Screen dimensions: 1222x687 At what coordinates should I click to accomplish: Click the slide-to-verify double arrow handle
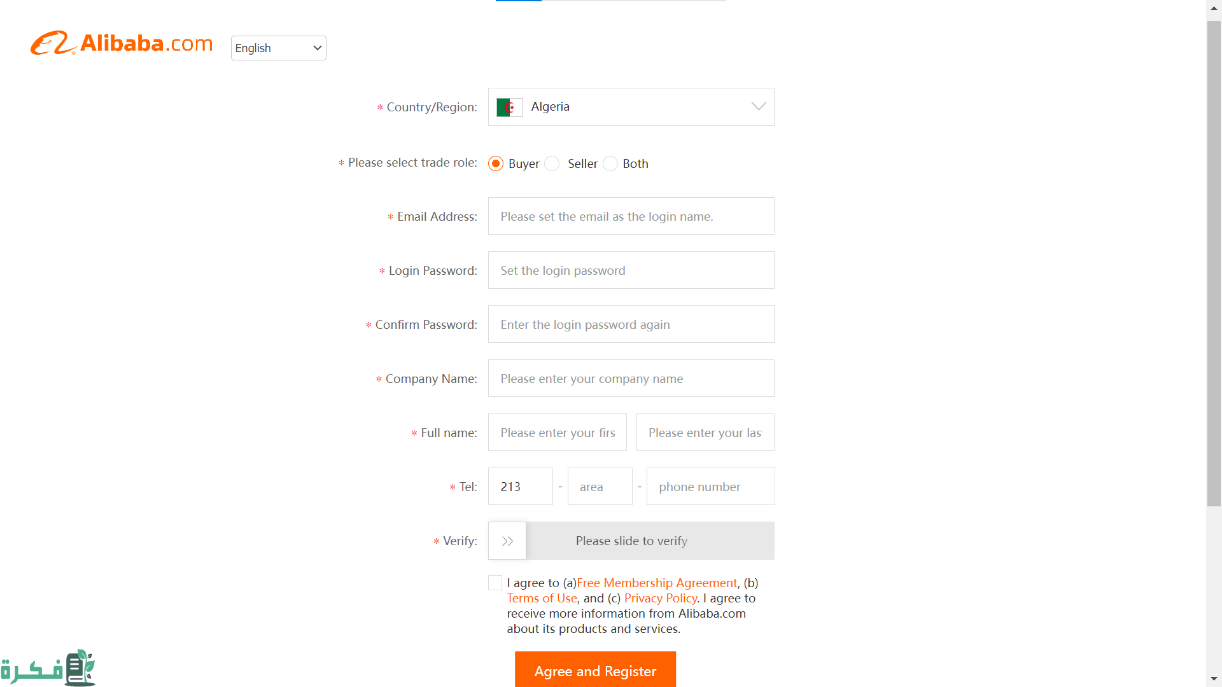click(507, 541)
